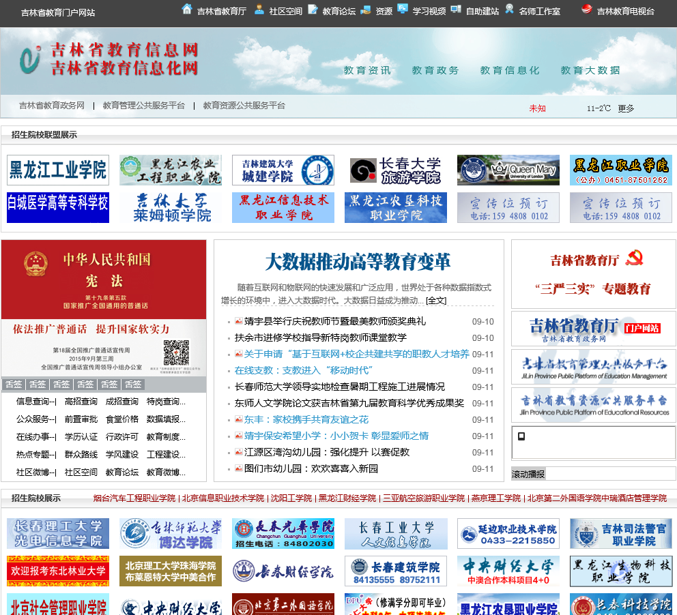677x615 pixels.
Task: Open news 在线支教：支教进入"移动时代"
Action: pos(304,370)
